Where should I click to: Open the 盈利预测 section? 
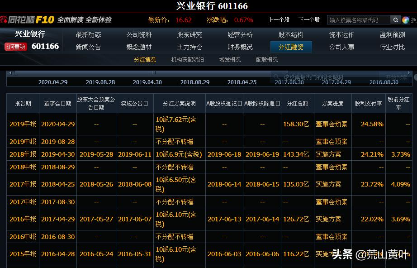click(392, 34)
